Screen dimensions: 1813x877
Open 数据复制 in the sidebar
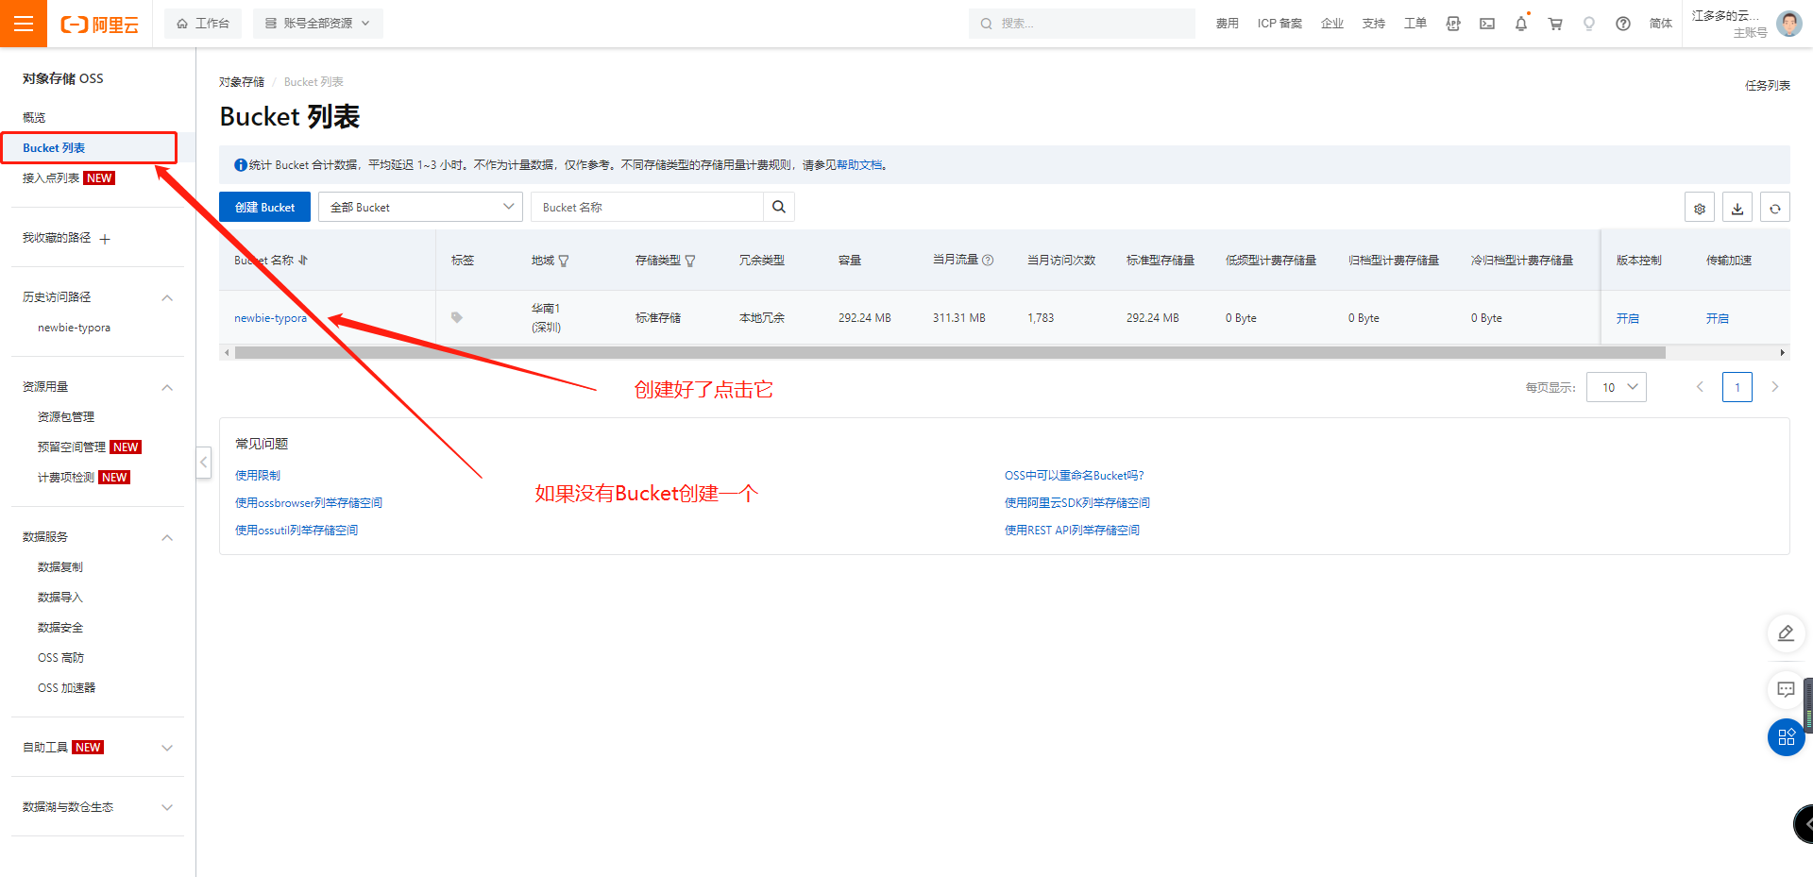coord(60,567)
